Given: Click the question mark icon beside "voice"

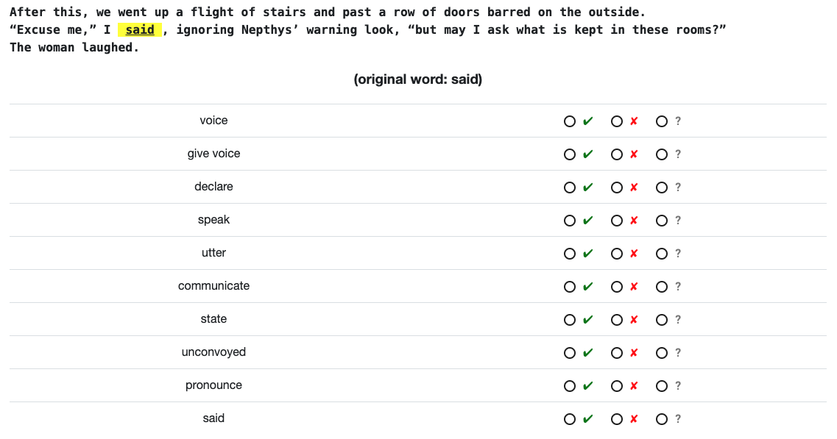Looking at the screenshot, I should tap(678, 121).
